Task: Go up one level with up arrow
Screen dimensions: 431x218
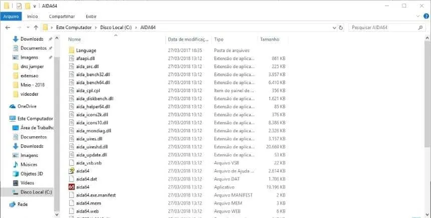Action: click(x=36, y=28)
